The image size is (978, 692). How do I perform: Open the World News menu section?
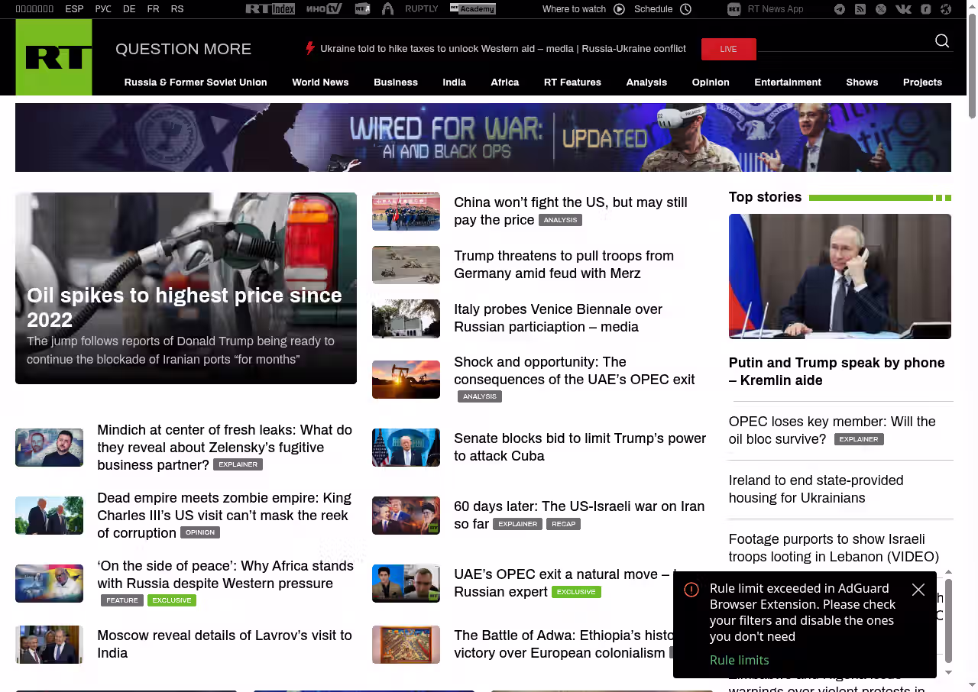pos(320,82)
